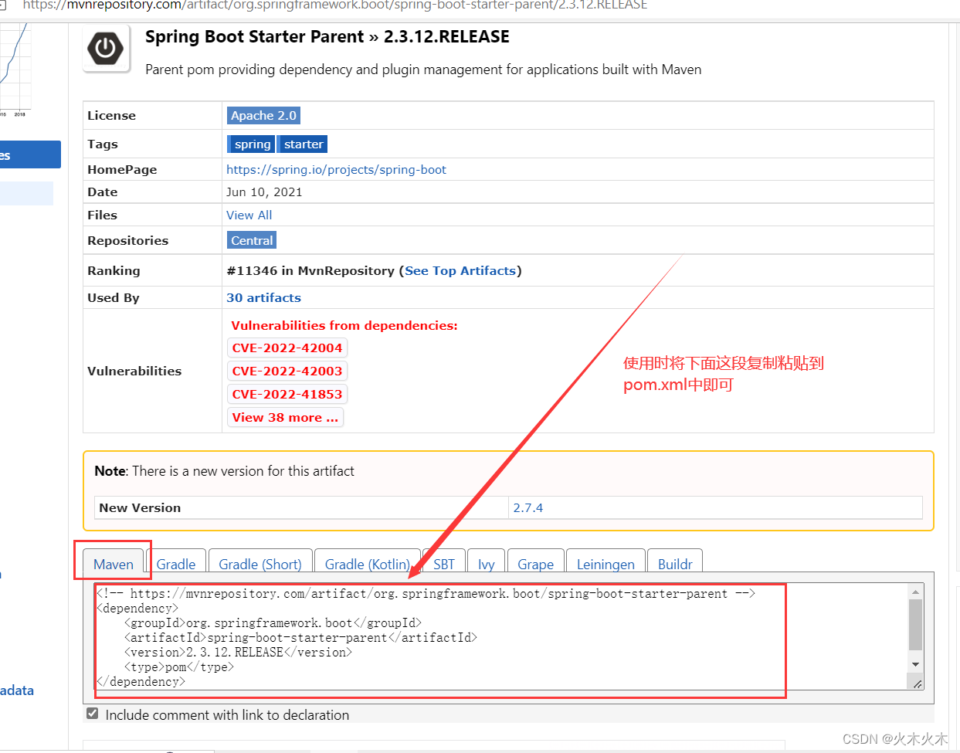Toggle Include comment with link checkbox
The image size is (960, 753).
click(93, 714)
